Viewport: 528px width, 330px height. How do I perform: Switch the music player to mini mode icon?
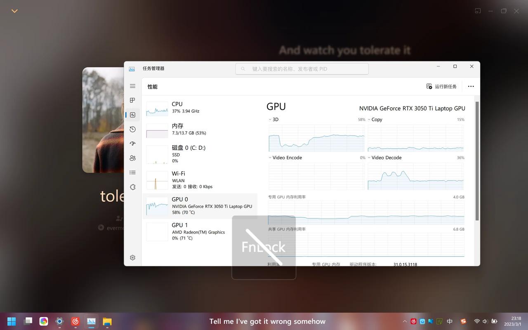[x=478, y=11]
